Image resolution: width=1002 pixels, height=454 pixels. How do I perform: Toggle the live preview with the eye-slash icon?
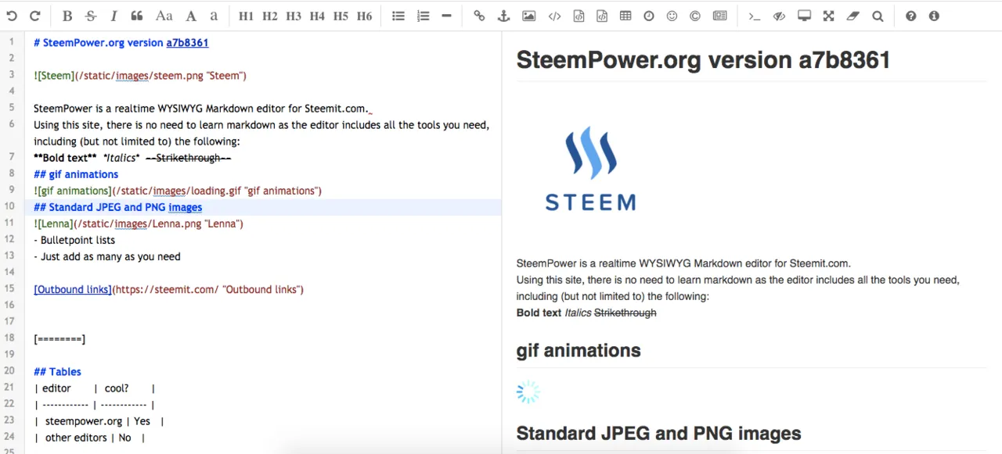[x=779, y=16]
